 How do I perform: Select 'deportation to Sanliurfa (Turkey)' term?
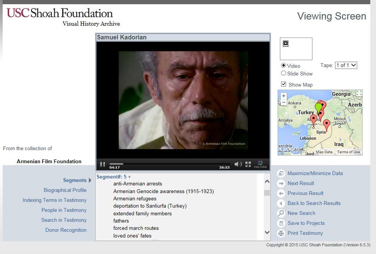(x=150, y=206)
